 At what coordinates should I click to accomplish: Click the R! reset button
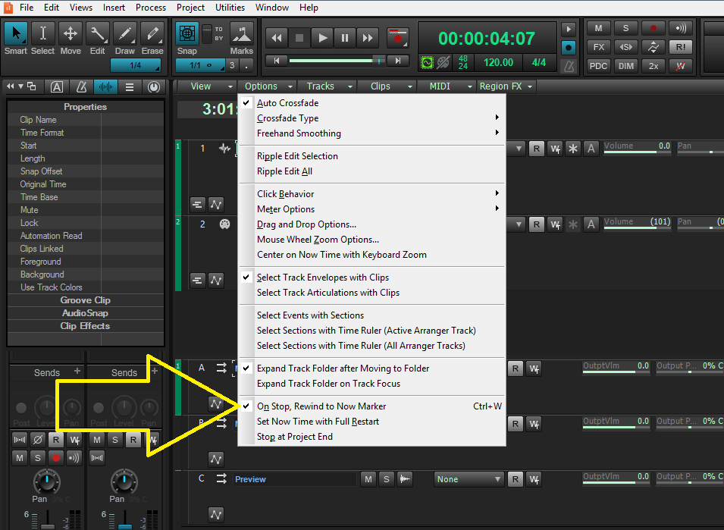[681, 47]
